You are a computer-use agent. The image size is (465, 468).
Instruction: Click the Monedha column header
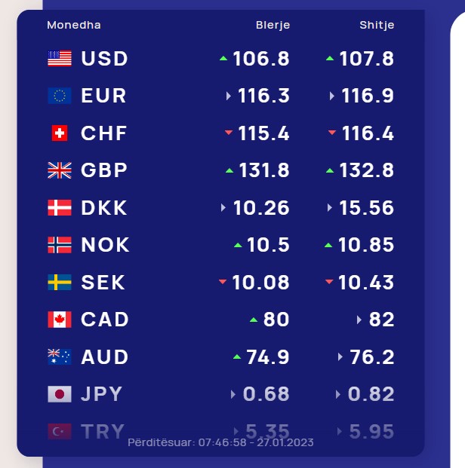point(74,25)
